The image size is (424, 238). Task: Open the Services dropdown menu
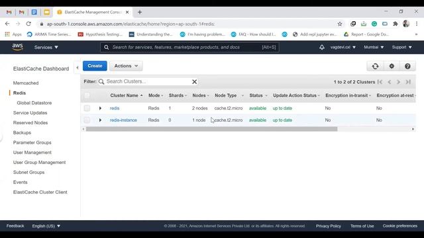click(46, 47)
